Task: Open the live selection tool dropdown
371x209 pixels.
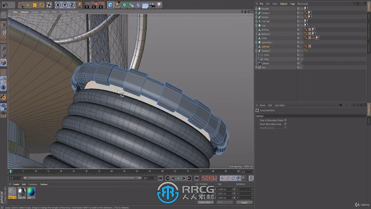Action: (x=20, y=5)
